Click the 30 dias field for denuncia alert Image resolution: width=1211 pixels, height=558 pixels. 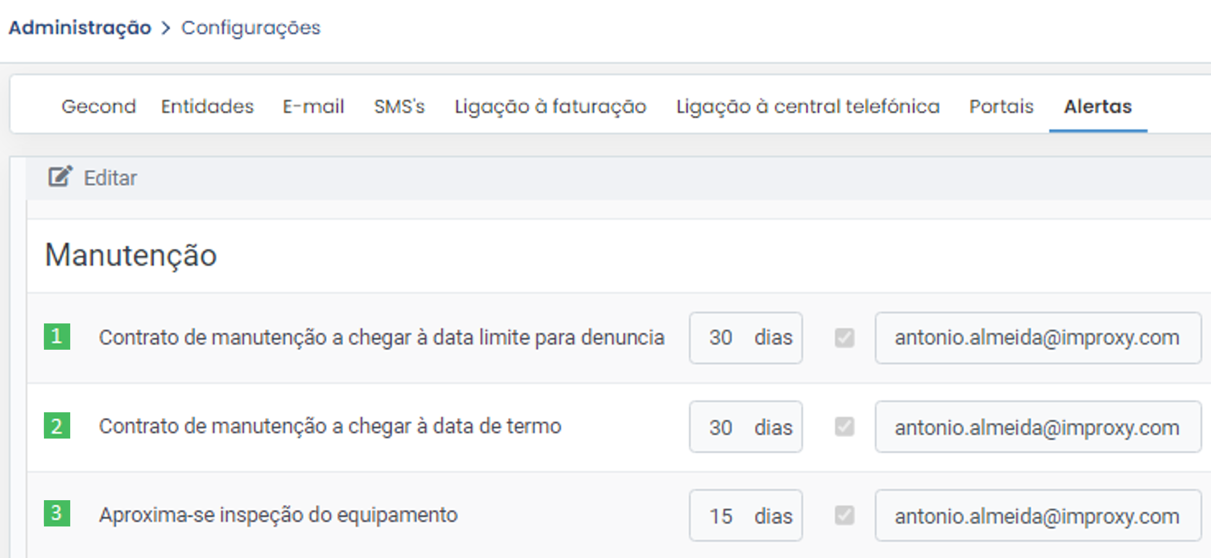point(745,338)
